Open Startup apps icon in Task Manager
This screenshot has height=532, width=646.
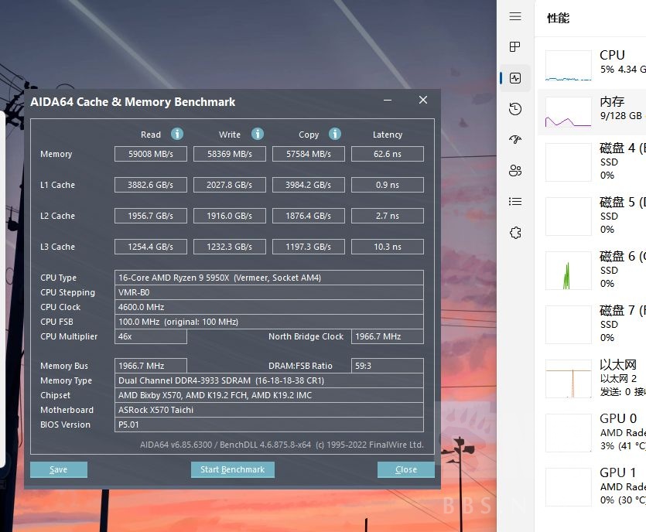point(515,140)
